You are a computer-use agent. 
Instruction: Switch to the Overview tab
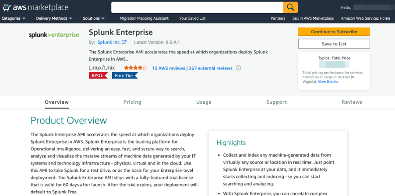tap(56, 102)
